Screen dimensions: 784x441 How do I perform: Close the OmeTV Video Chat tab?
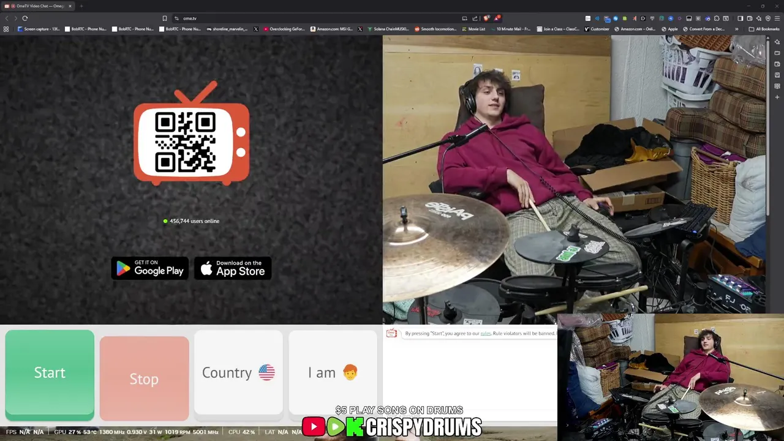(x=70, y=6)
